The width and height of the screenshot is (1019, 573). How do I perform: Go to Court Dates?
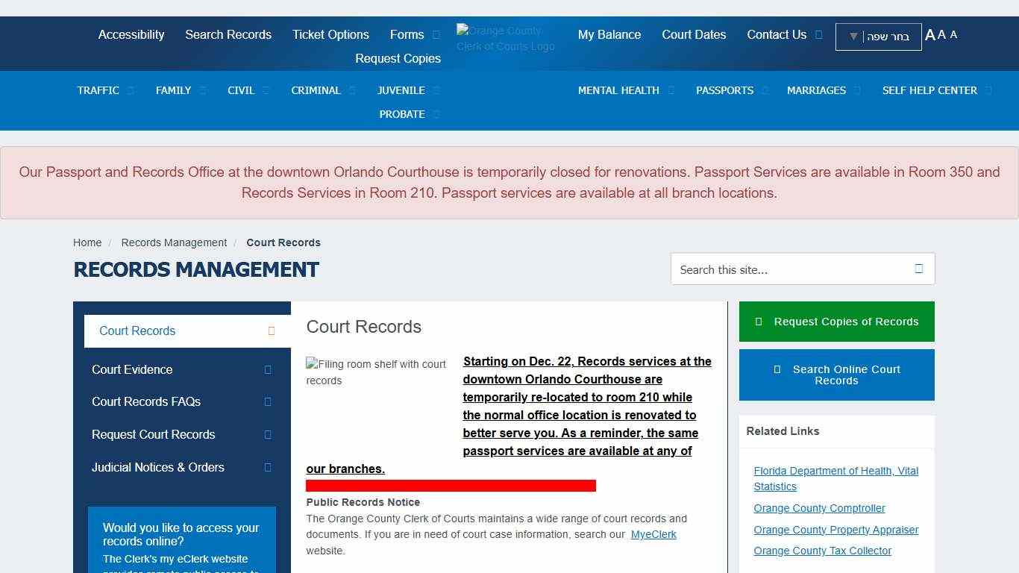(x=694, y=35)
